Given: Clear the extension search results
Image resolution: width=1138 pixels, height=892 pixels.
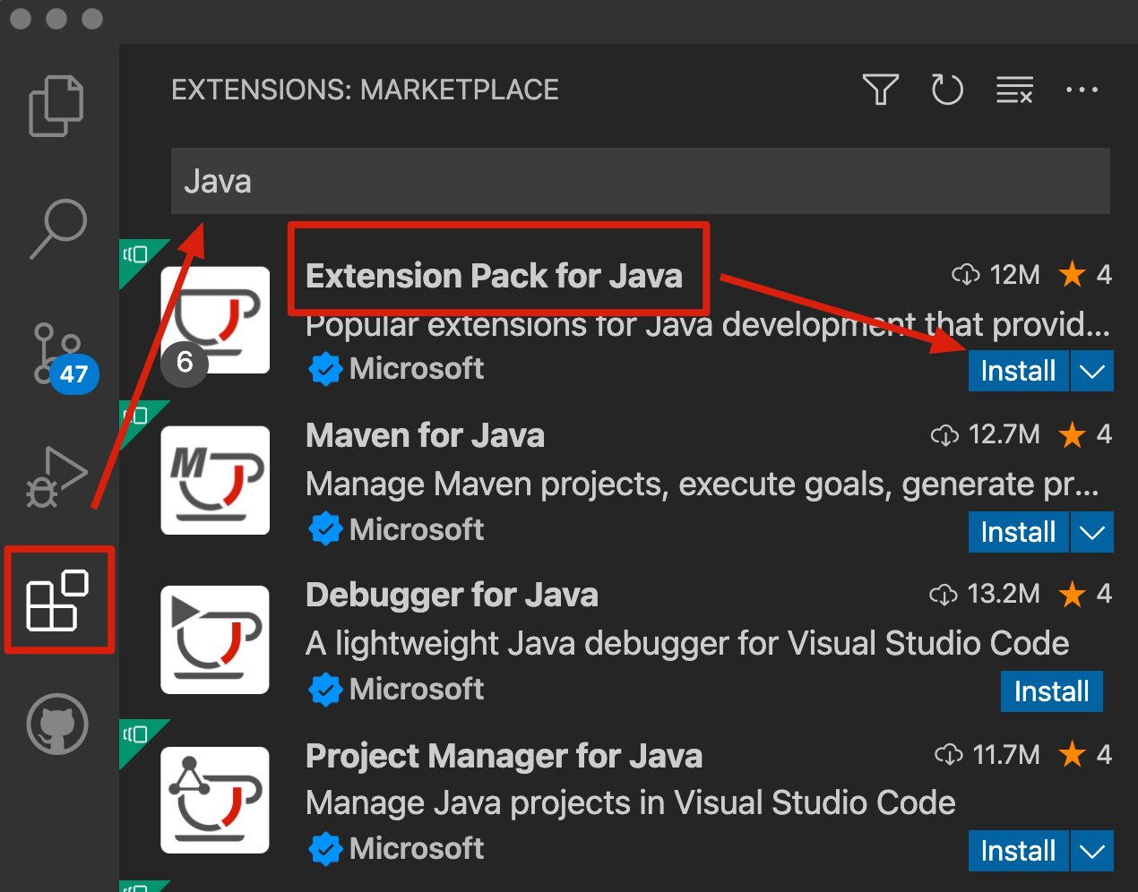Looking at the screenshot, I should coord(1013,90).
